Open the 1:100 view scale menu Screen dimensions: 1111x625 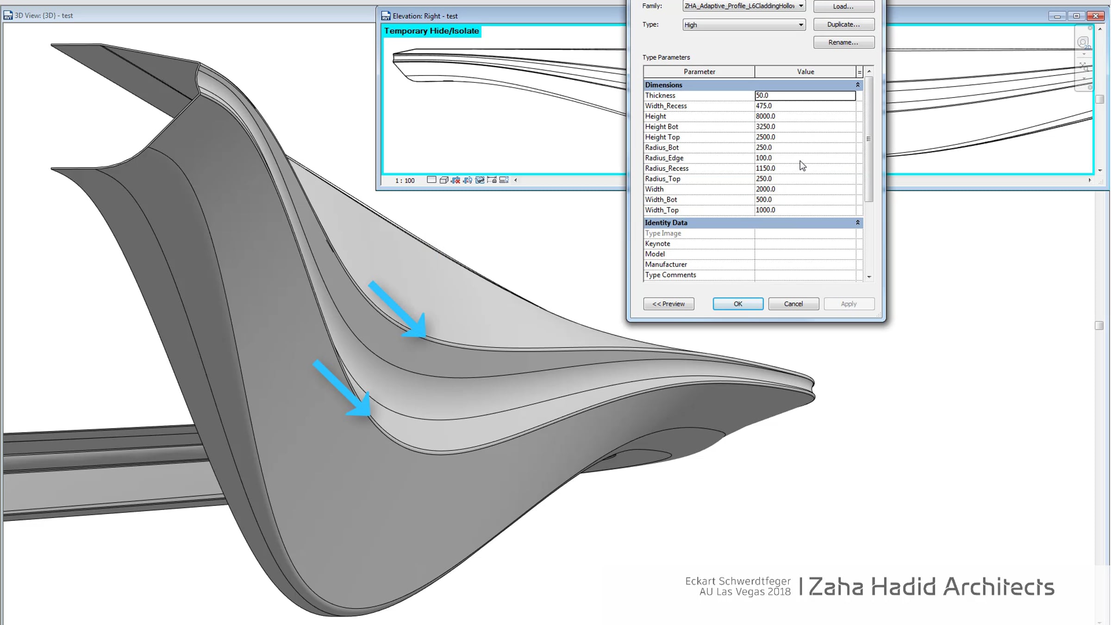click(404, 181)
